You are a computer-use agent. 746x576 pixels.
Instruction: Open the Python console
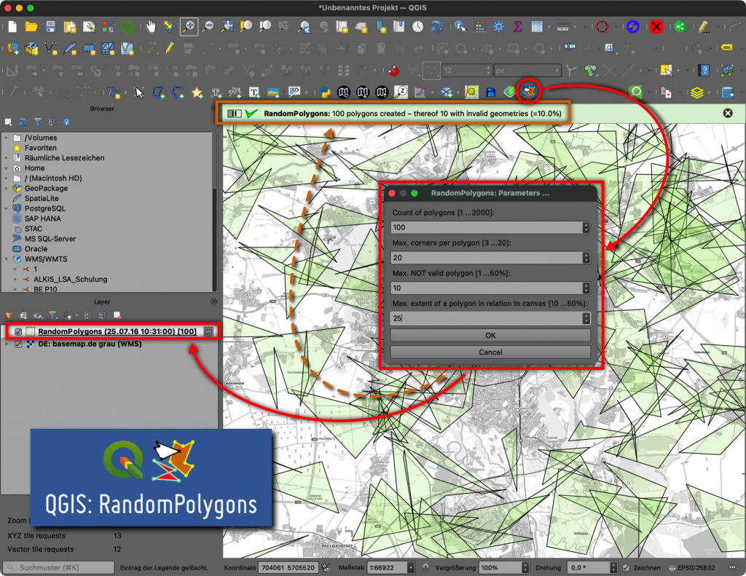click(325, 92)
